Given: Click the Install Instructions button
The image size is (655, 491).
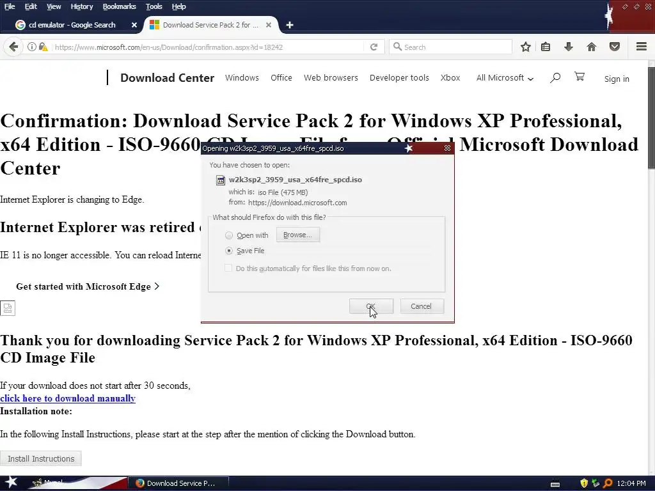Looking at the screenshot, I should point(41,458).
